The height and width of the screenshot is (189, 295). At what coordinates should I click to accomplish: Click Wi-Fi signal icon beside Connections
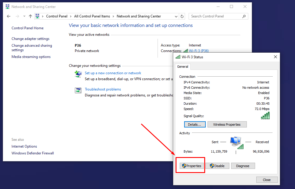click(x=186, y=51)
